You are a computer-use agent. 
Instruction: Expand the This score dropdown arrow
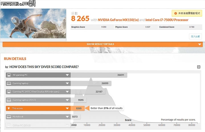click(x=67, y=108)
